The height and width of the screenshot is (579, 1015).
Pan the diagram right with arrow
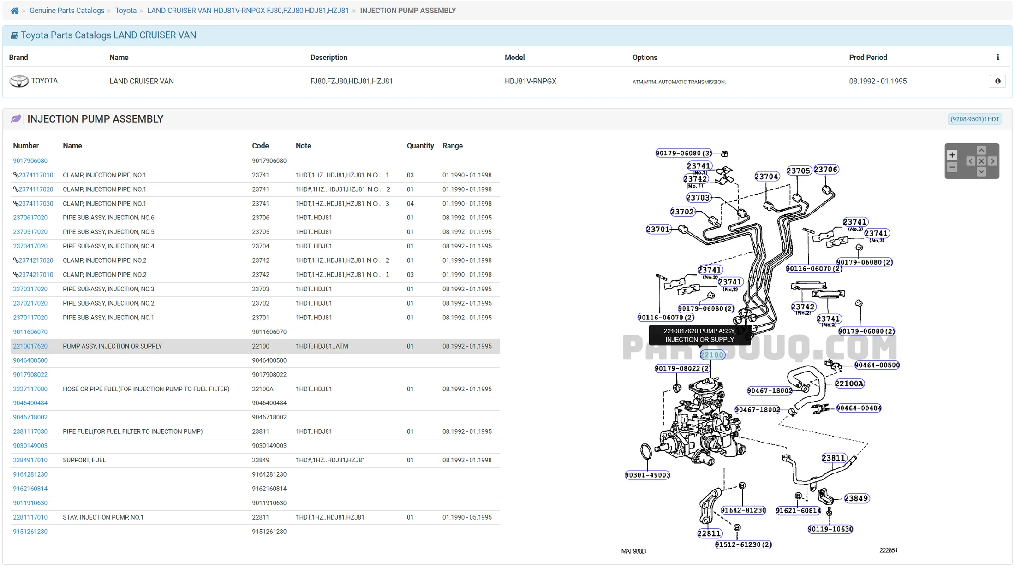pyautogui.click(x=992, y=161)
